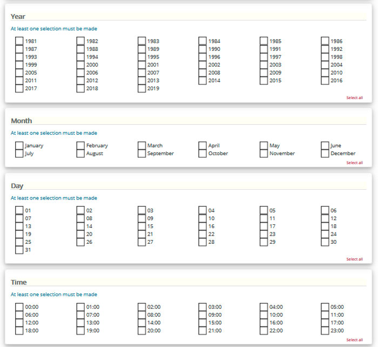The height and width of the screenshot is (347, 378).
Task: Check the 02:00 time box
Action: click(x=141, y=306)
